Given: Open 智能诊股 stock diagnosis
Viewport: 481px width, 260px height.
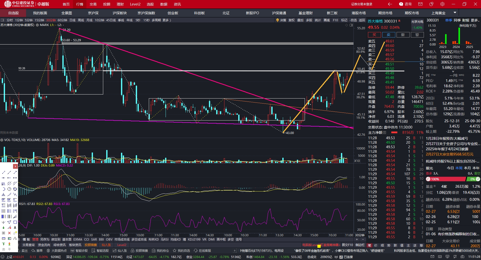Looking at the screenshot, I should click(x=79, y=250).
